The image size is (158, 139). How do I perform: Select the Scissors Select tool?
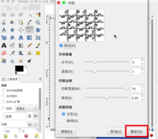click(4, 22)
